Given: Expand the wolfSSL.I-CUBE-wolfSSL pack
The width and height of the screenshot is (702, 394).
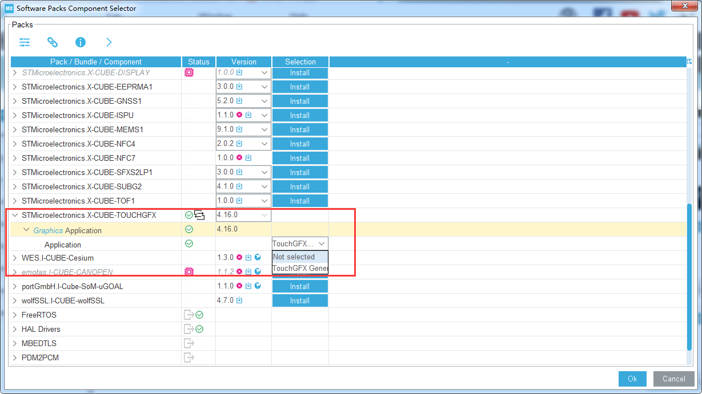Looking at the screenshot, I should (15, 300).
